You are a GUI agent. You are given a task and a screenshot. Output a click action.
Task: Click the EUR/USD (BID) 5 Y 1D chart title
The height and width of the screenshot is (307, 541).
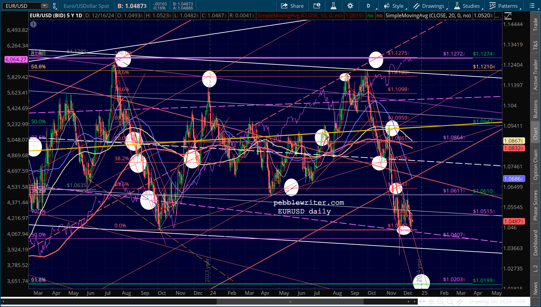[x=56, y=16]
